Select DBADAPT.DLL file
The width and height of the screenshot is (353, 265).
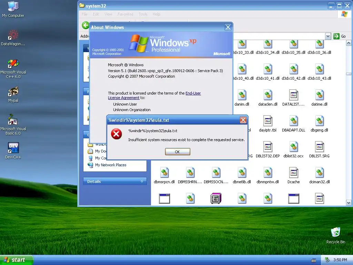[293, 124]
